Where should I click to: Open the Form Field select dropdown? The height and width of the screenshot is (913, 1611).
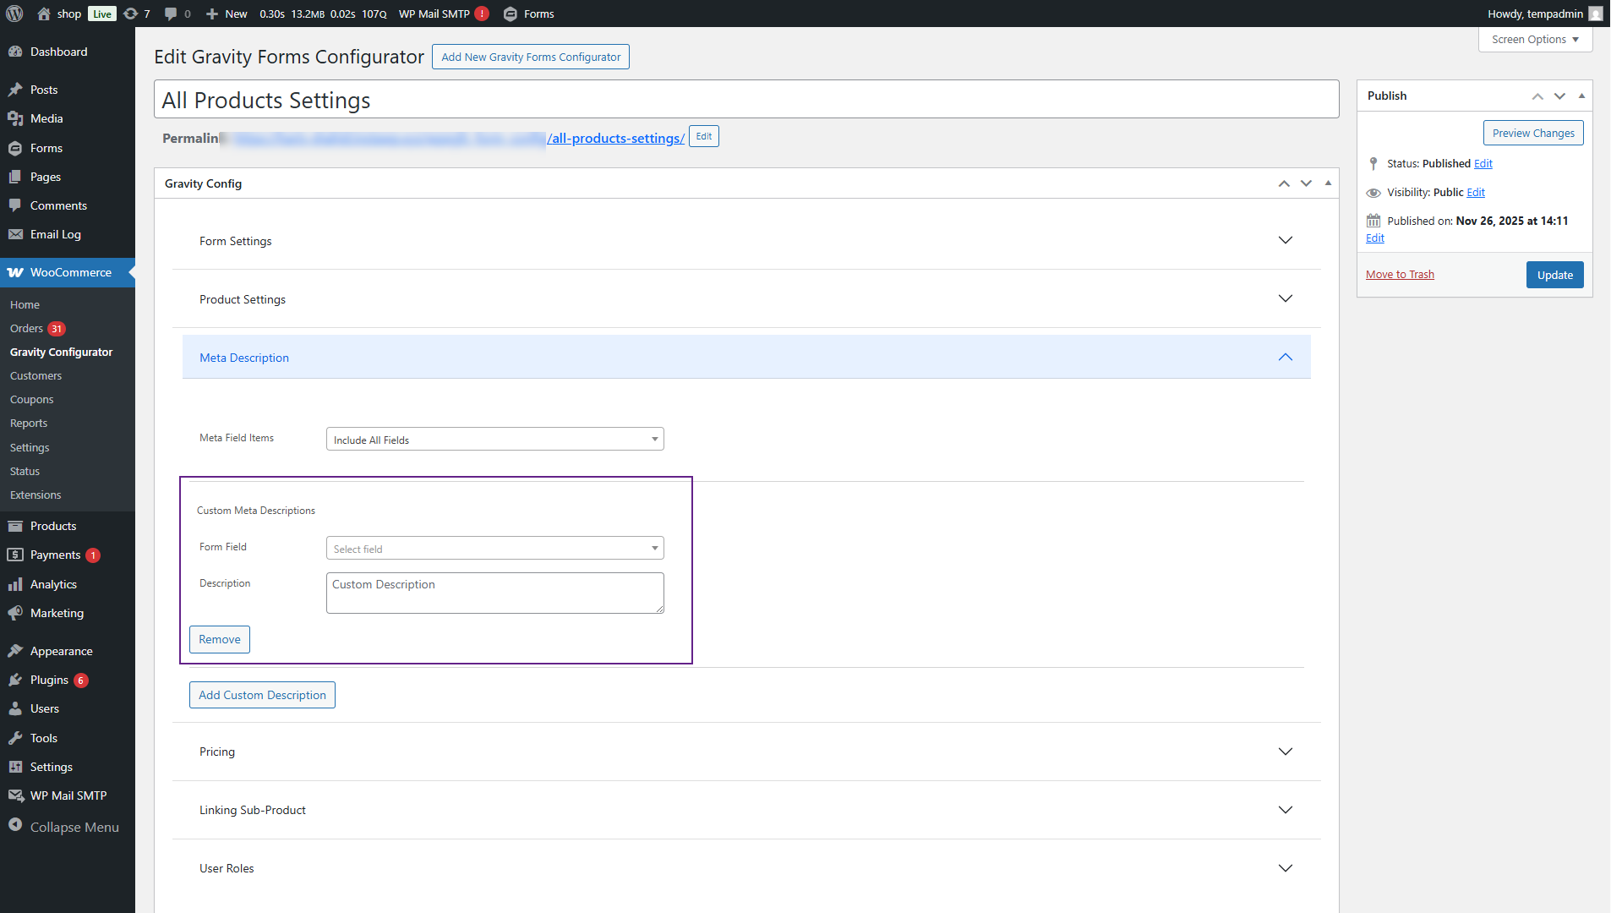tap(495, 549)
